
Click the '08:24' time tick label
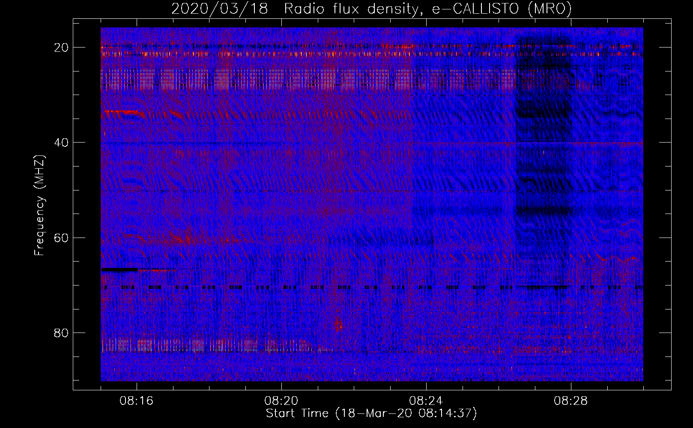point(426,401)
